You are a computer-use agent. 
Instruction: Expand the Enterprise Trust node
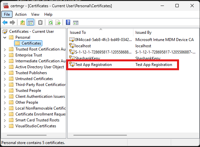[x=5, y=55]
